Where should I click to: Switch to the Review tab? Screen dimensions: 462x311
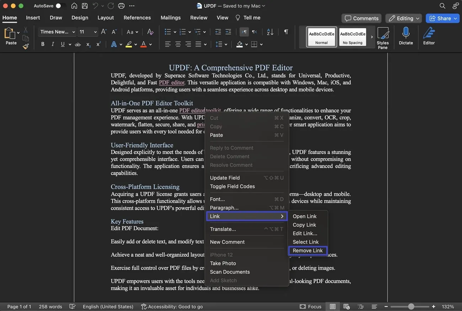coord(198,17)
